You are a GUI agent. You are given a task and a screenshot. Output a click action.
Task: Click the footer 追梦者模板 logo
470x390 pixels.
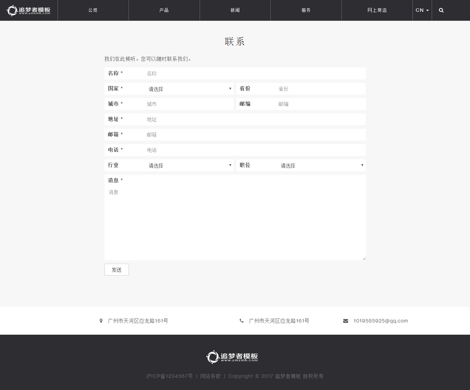(x=232, y=357)
